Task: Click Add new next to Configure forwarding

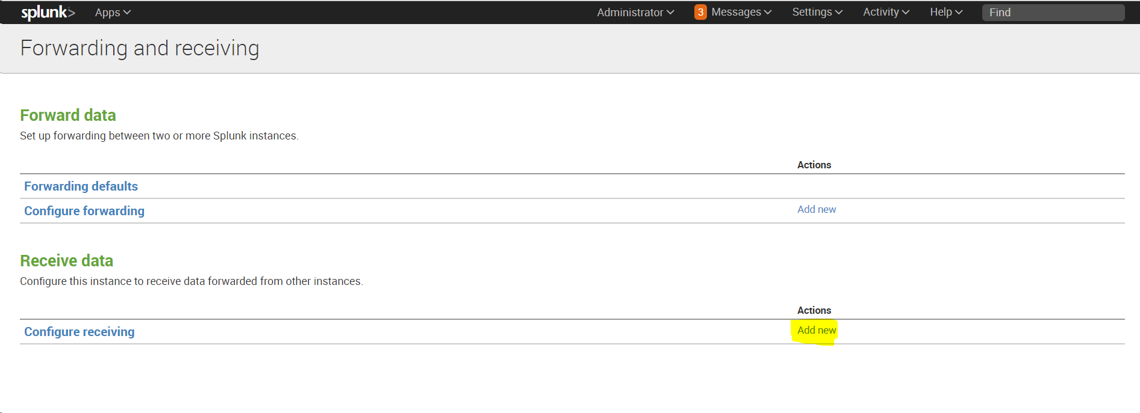Action: click(x=816, y=209)
